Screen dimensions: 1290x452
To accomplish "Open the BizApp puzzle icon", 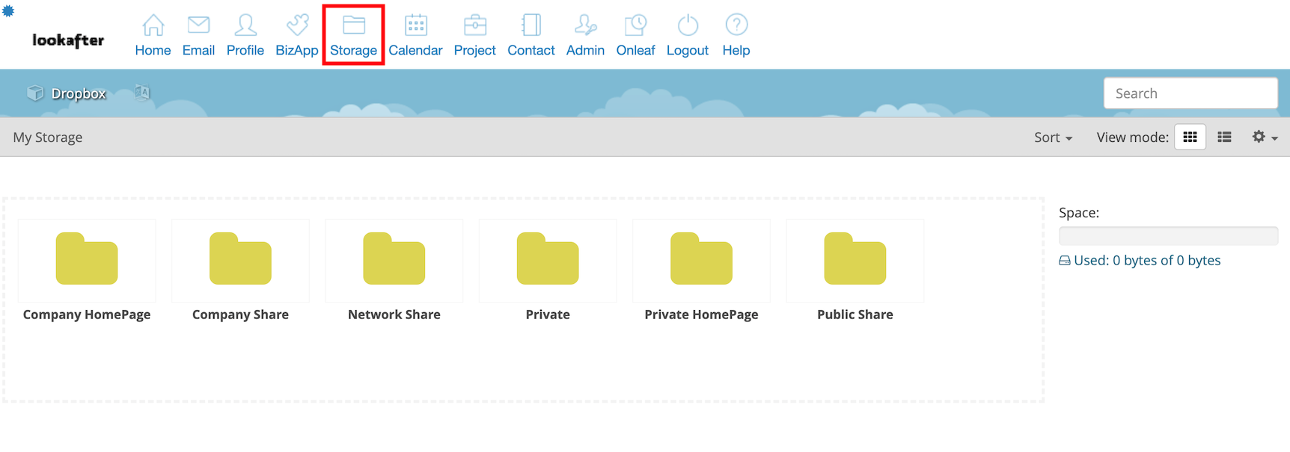I will (x=296, y=25).
